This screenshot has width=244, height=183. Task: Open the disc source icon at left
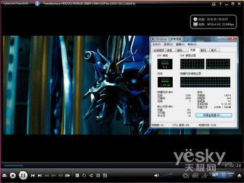(x=4, y=176)
